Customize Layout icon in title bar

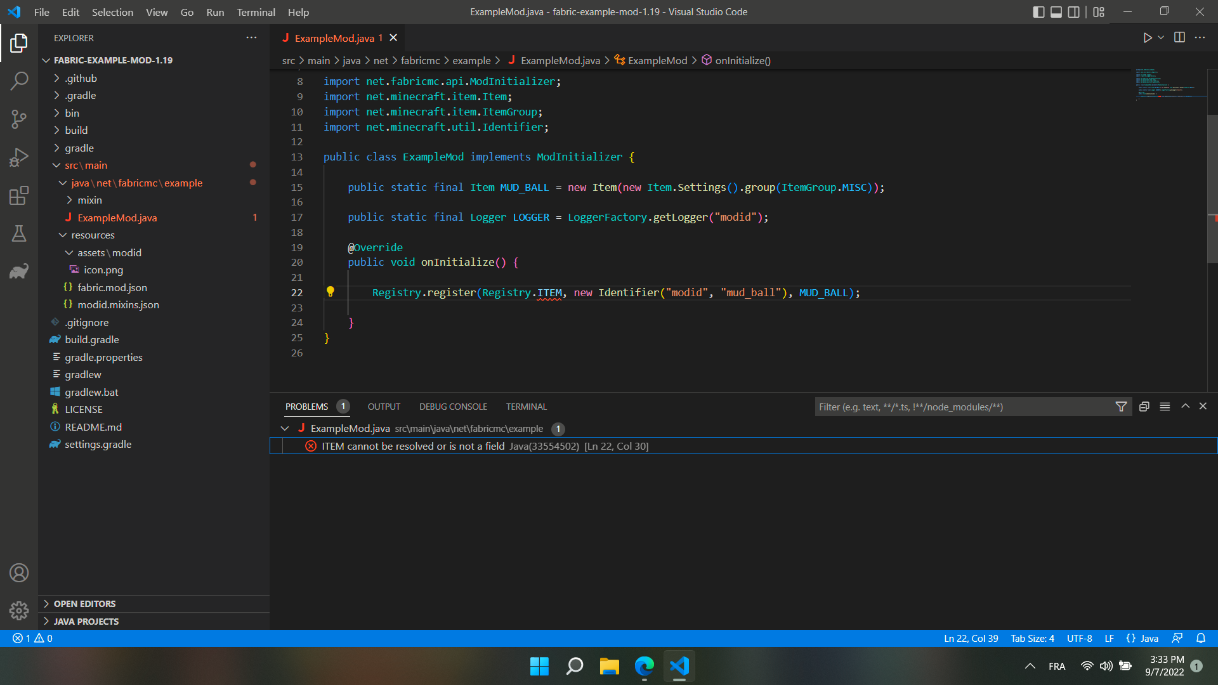[x=1099, y=12]
